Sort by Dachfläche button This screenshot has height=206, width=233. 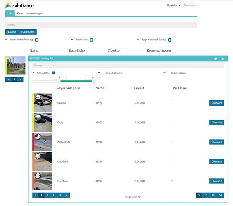(x=27, y=32)
